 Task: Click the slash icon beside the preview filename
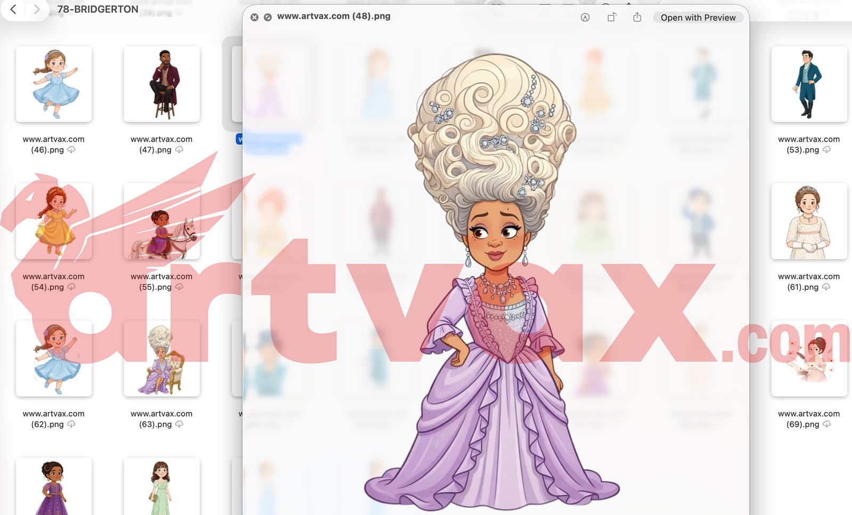[267, 17]
